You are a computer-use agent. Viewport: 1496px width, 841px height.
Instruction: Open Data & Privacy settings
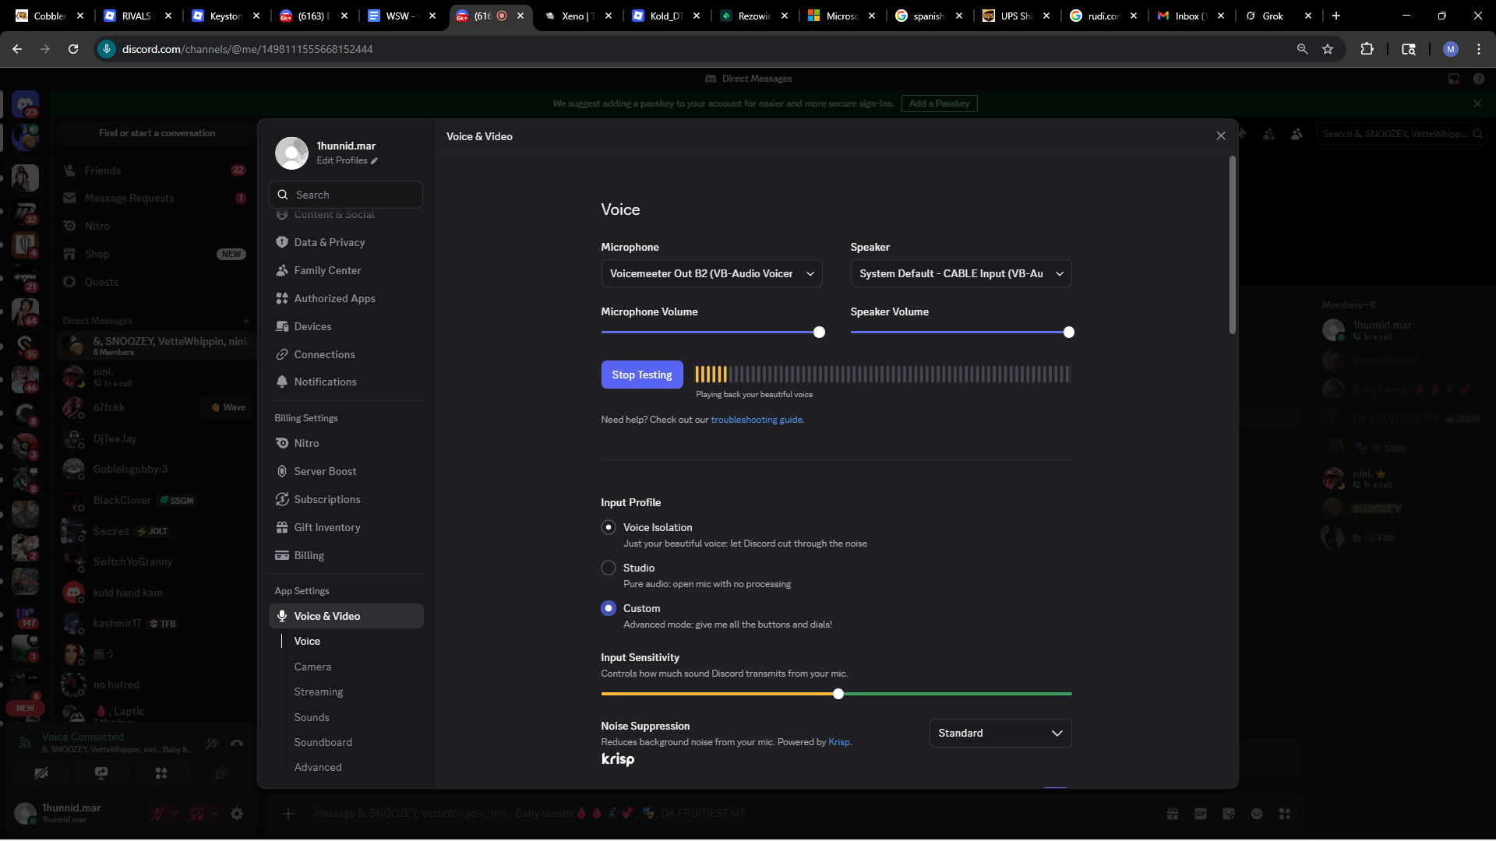(x=346, y=242)
